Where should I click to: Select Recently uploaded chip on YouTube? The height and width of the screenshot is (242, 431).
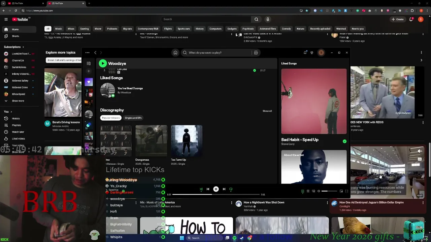click(320, 29)
